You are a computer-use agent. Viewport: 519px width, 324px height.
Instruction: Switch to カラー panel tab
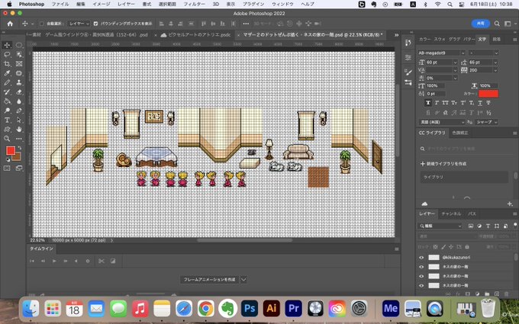point(425,39)
